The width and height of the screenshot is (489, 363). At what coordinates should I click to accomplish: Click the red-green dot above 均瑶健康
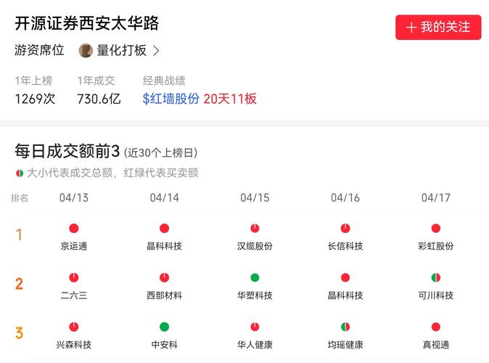pyautogui.click(x=345, y=327)
